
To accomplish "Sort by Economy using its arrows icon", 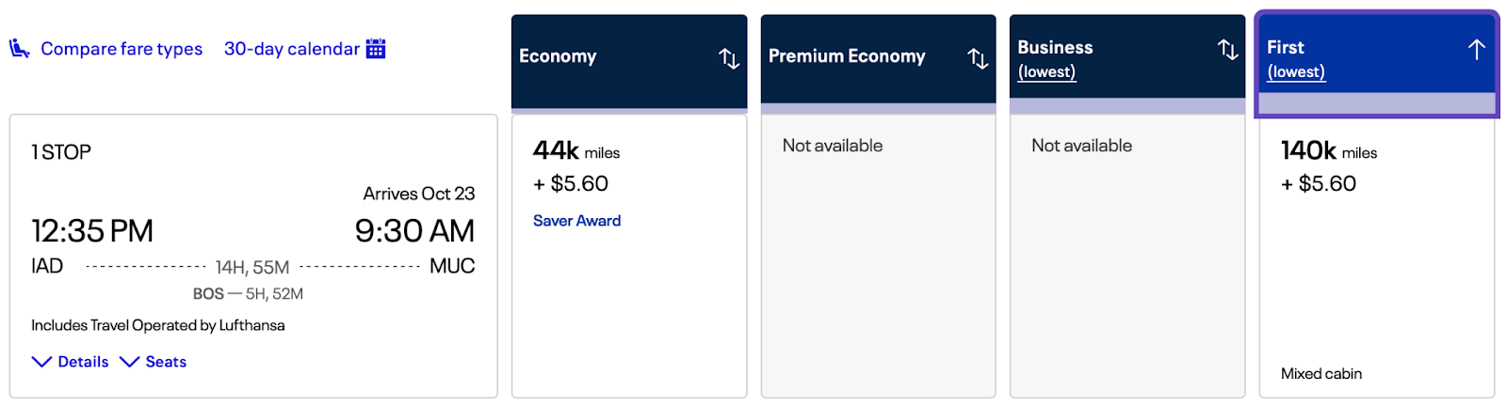I will 729,58.
